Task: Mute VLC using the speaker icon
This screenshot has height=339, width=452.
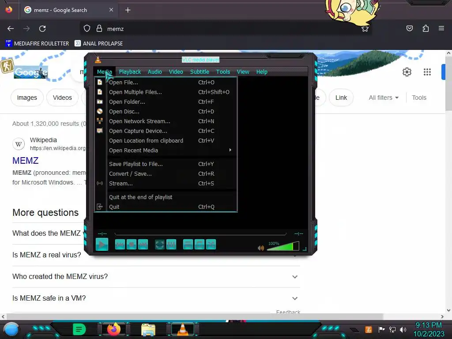Action: (x=260, y=248)
